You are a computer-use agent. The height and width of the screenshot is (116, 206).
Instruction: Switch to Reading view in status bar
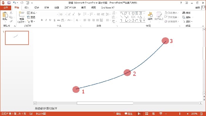[x=153, y=114]
